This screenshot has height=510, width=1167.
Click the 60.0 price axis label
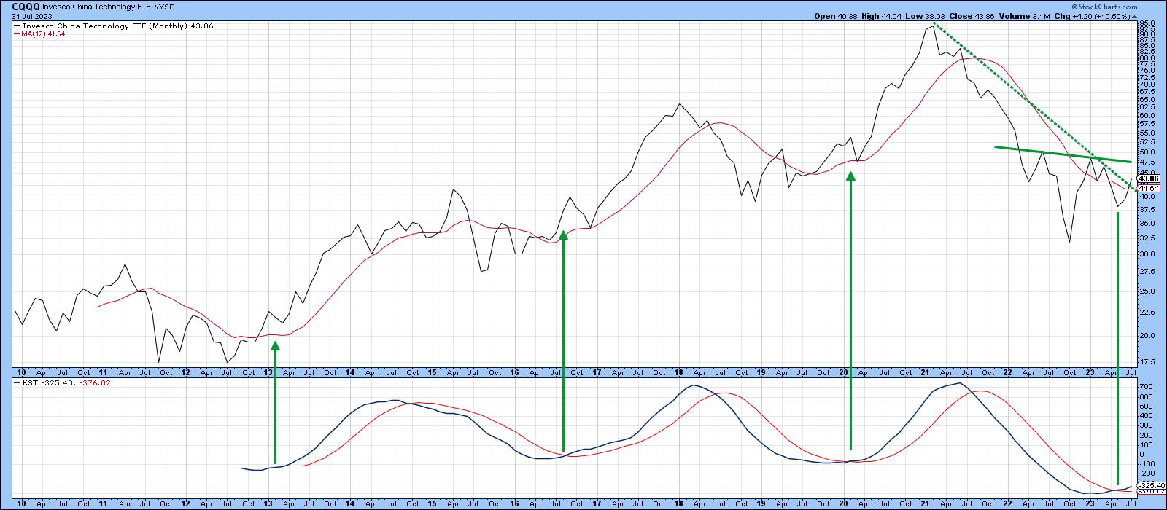coord(1146,115)
